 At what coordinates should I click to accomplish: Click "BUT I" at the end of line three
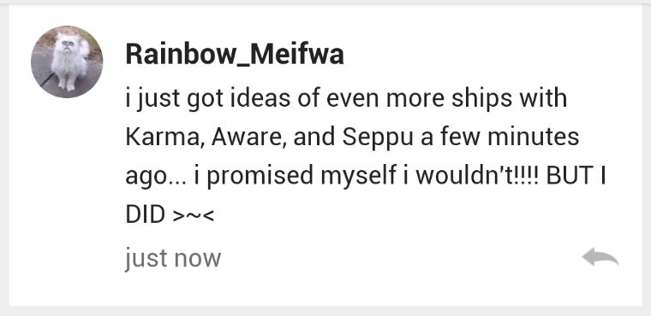tap(576, 177)
